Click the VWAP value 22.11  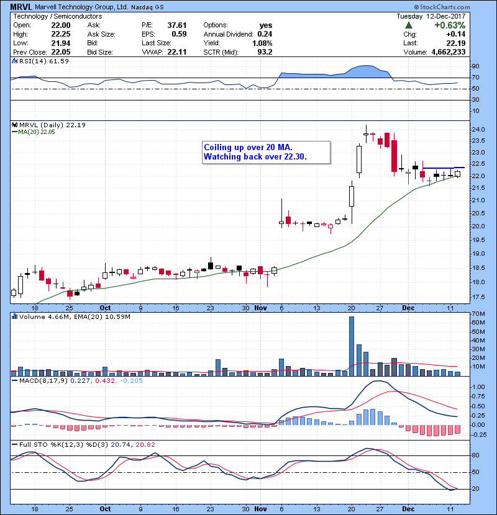[x=177, y=52]
